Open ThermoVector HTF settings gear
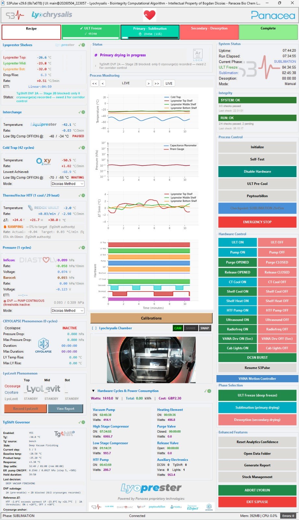The image size is (299, 520). click(x=83, y=195)
